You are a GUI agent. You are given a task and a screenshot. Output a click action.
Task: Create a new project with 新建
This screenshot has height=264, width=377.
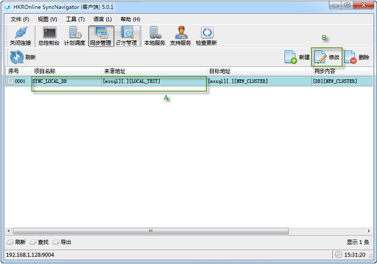click(297, 57)
